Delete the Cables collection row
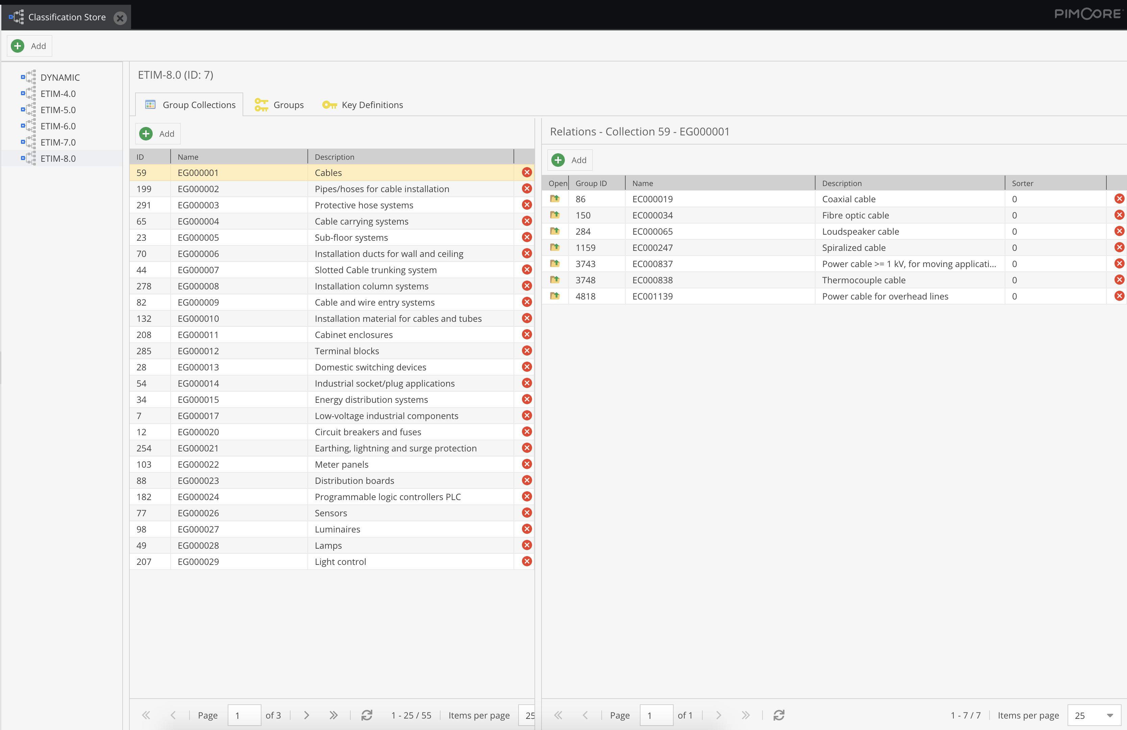This screenshot has width=1127, height=730. [527, 172]
